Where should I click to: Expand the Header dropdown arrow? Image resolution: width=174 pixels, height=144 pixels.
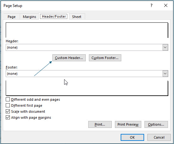[x=165, y=47]
